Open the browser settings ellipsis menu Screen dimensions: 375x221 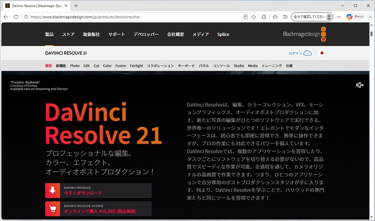point(339,17)
